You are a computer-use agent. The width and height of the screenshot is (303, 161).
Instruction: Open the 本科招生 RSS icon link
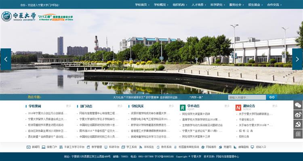coord(141,147)
